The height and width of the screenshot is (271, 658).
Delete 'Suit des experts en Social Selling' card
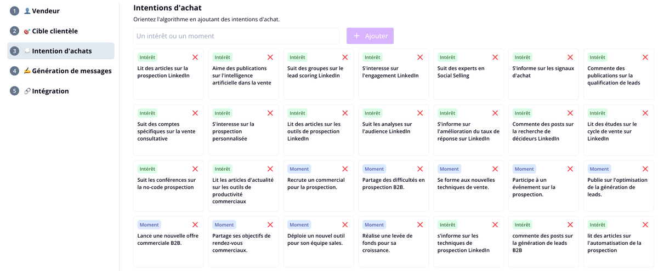[x=495, y=57]
